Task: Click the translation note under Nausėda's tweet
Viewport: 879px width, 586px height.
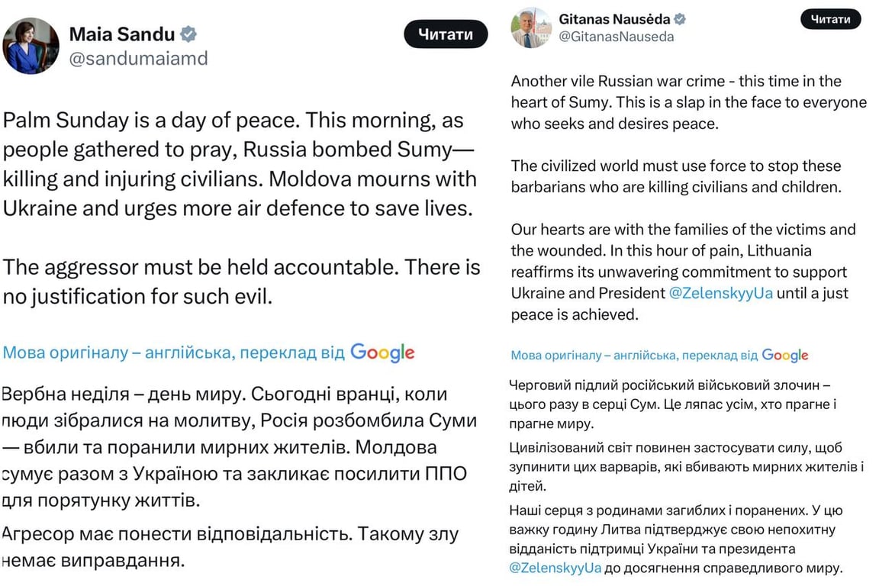Action: 634,356
